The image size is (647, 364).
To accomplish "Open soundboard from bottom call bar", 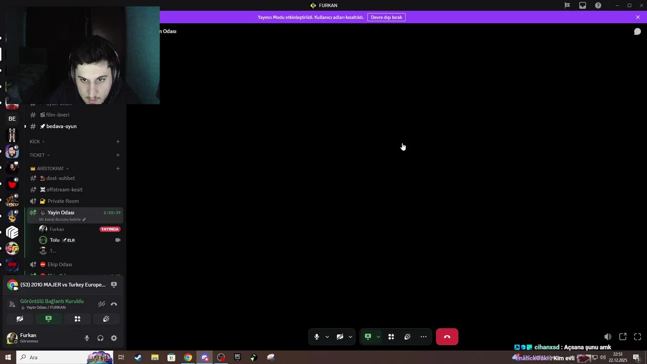I will 407,337.
